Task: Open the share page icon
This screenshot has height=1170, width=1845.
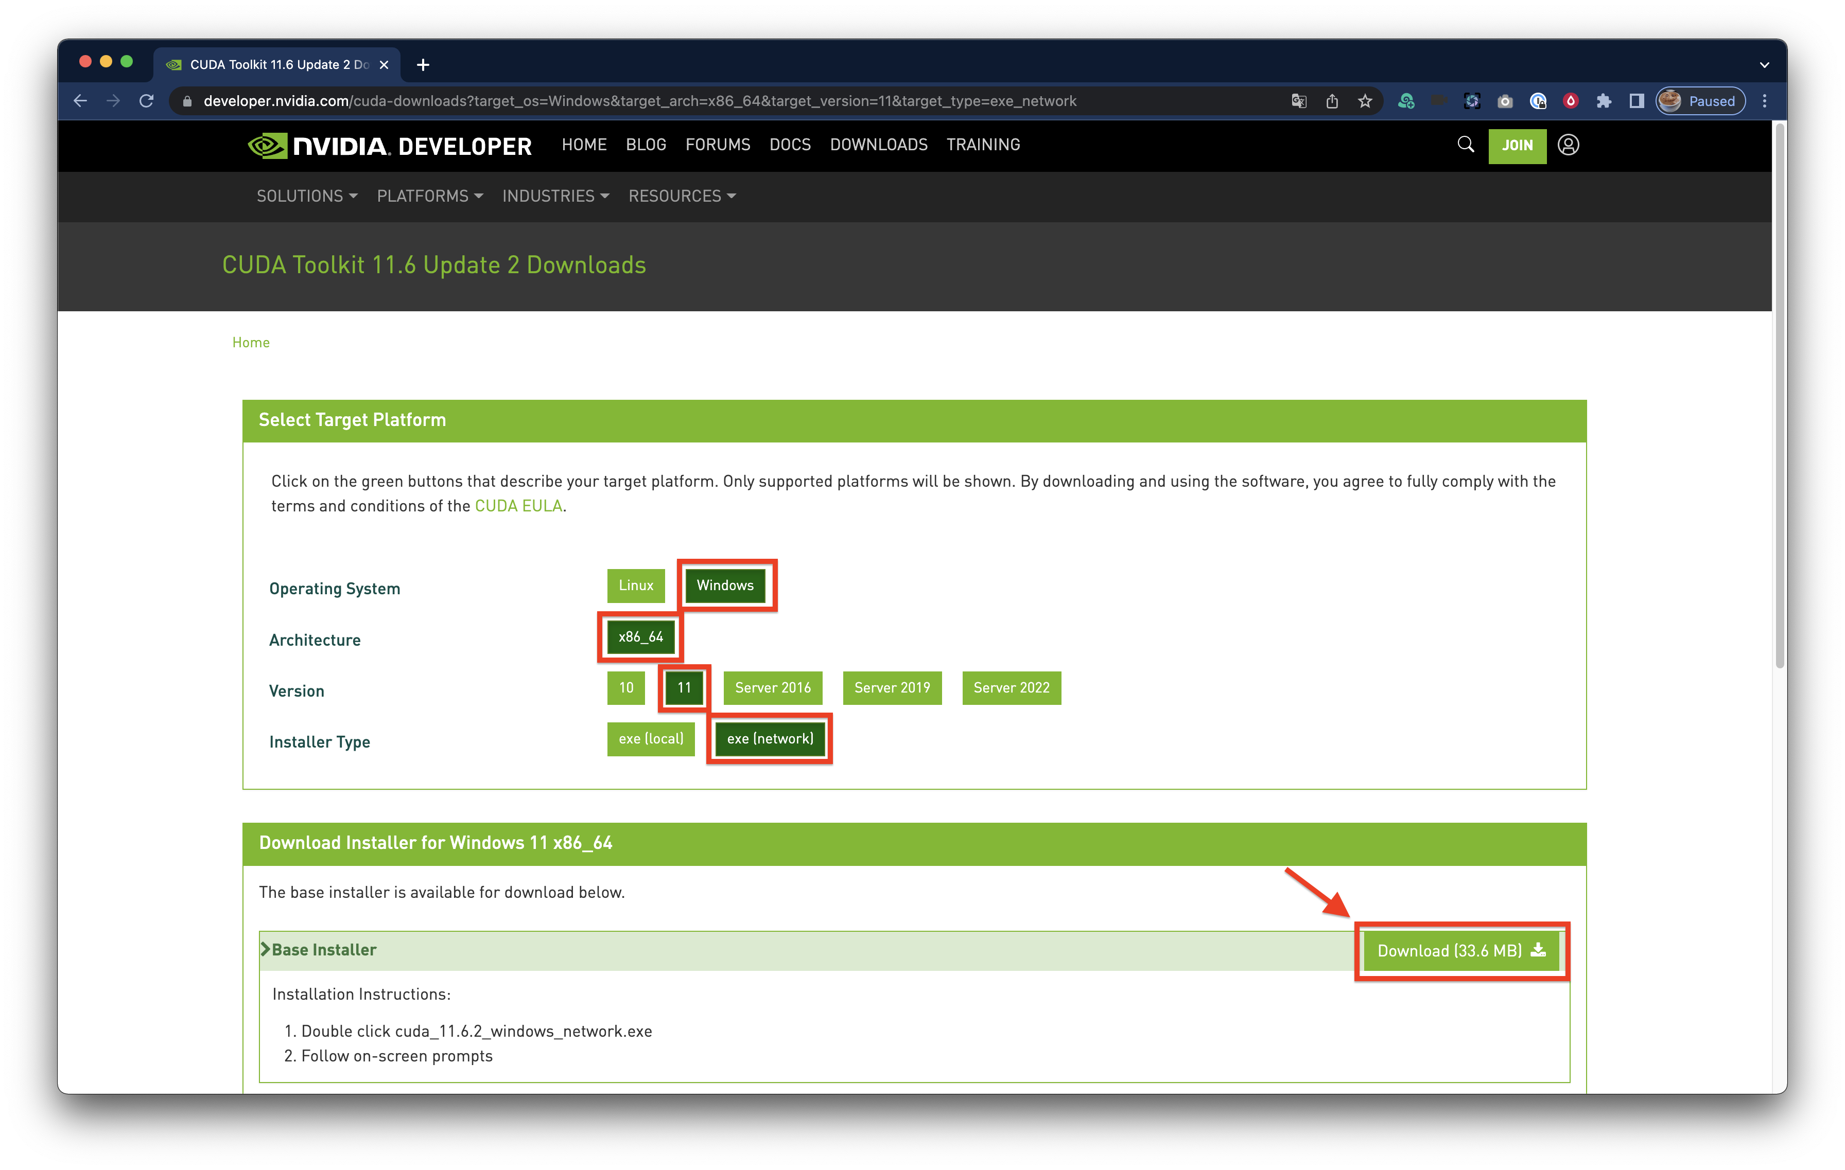Action: click(1332, 101)
